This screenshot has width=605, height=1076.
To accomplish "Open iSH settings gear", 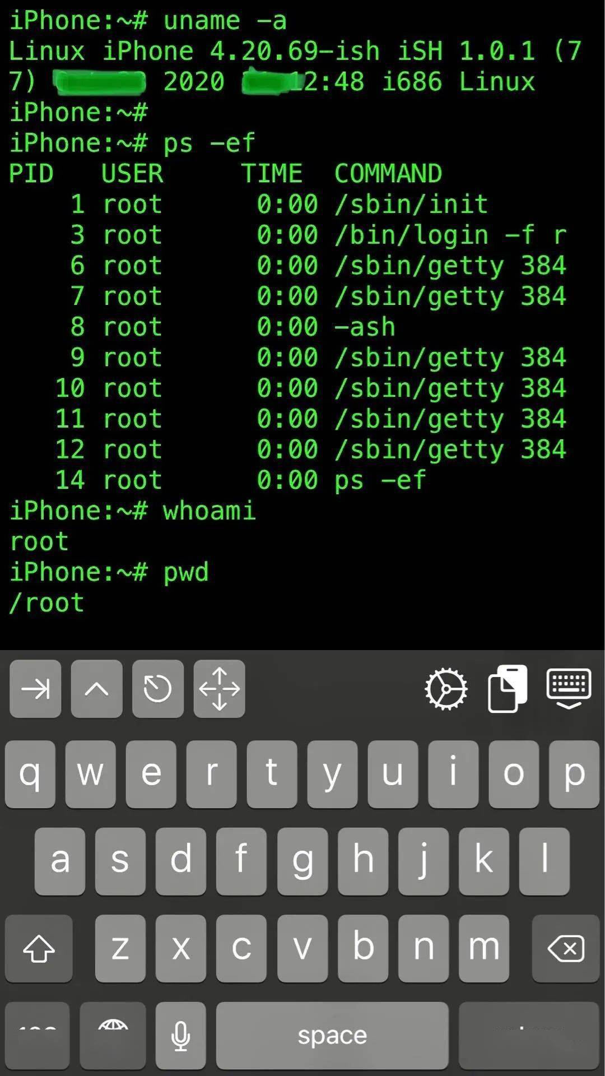I will [x=446, y=689].
